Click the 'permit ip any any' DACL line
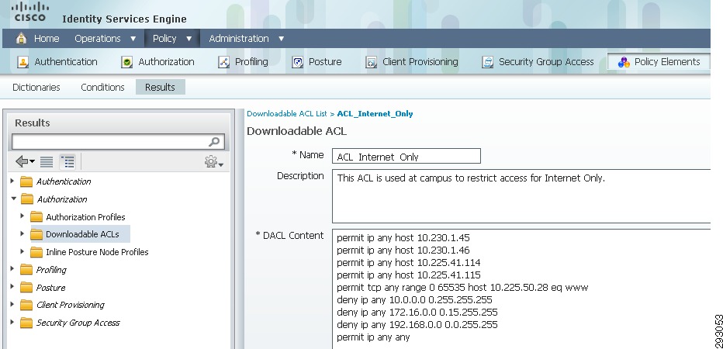Viewport: 723px width, 349px height. (373, 337)
